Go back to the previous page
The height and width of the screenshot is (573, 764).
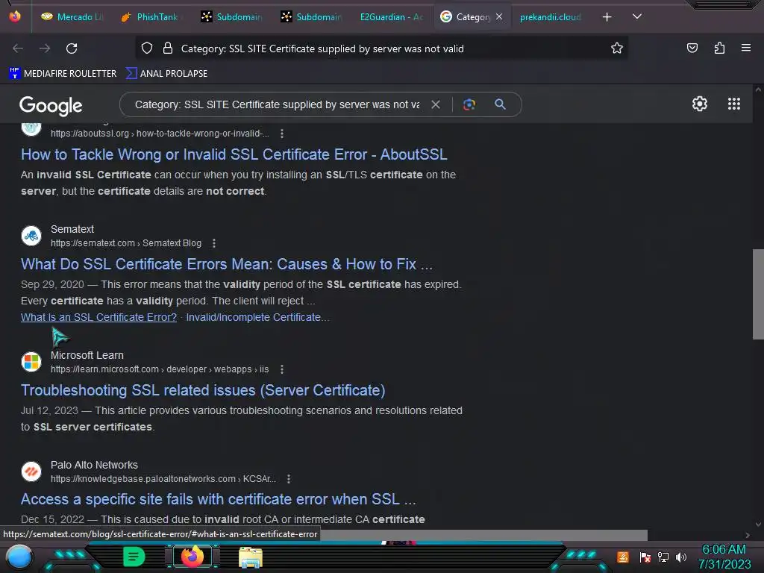tap(18, 48)
